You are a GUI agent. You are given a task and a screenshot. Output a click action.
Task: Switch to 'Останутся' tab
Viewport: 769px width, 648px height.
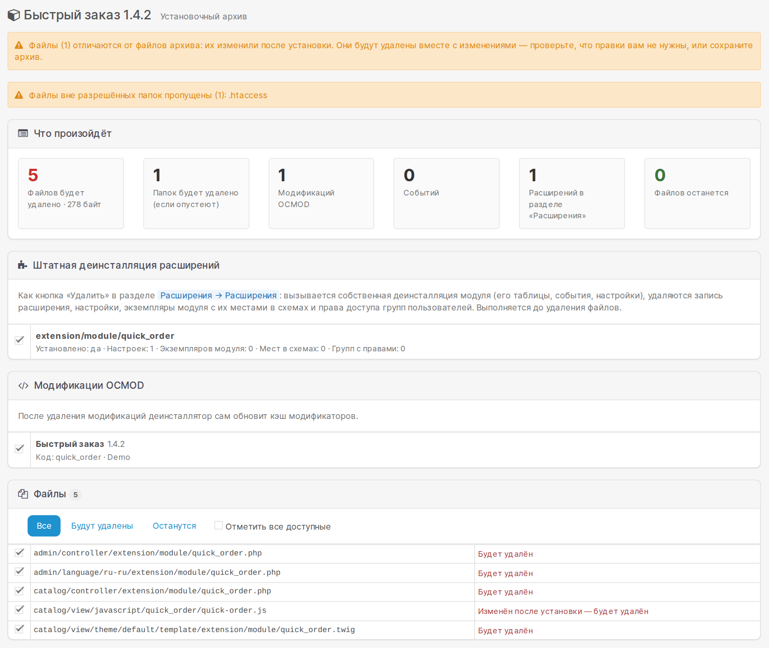click(x=174, y=526)
